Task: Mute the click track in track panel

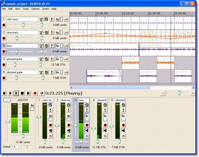Action: 47,19
